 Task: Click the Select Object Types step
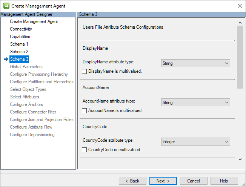[28, 89]
